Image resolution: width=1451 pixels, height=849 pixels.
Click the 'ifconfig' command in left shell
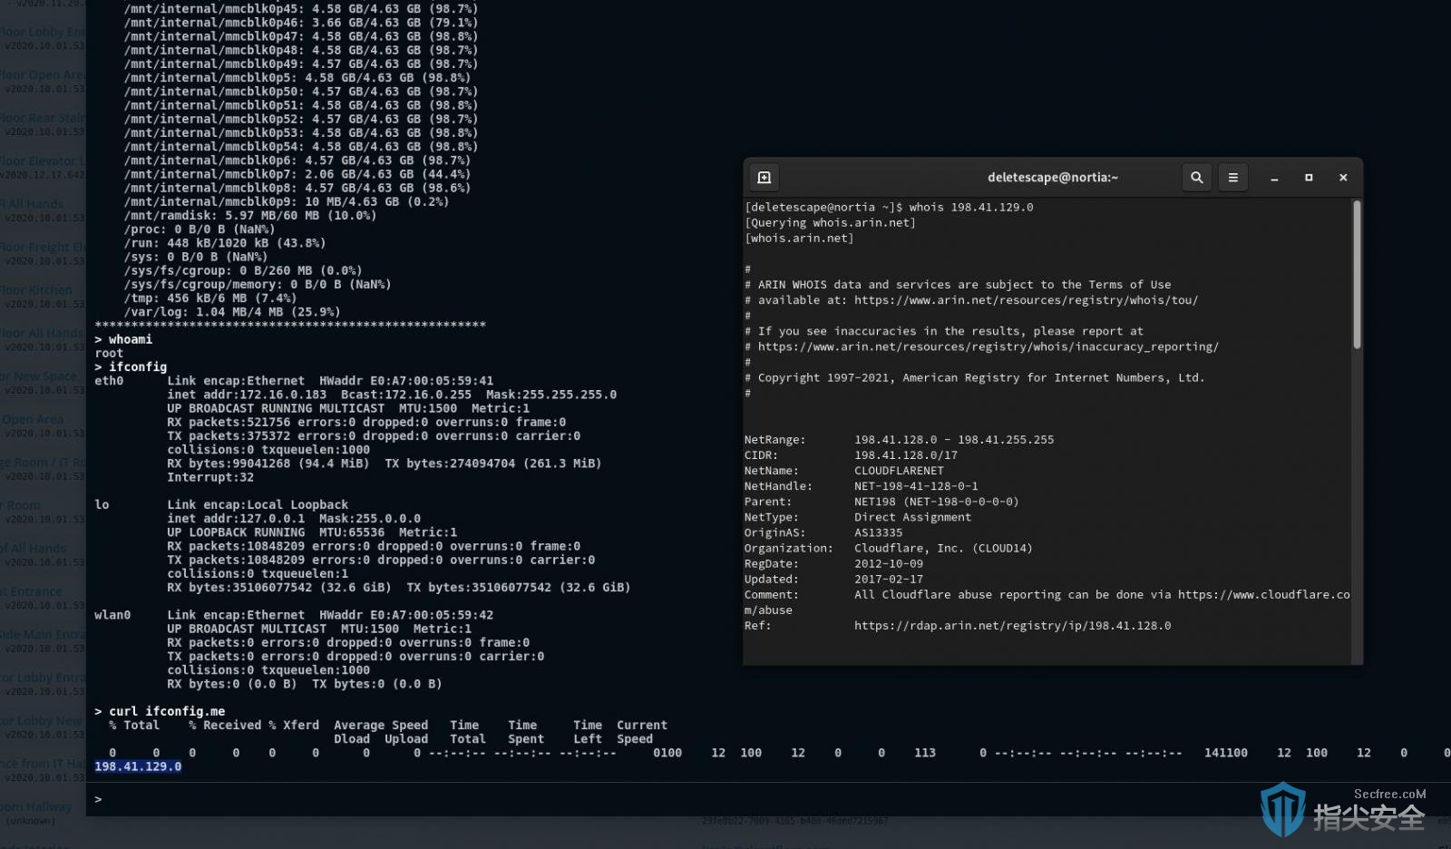pyautogui.click(x=131, y=366)
